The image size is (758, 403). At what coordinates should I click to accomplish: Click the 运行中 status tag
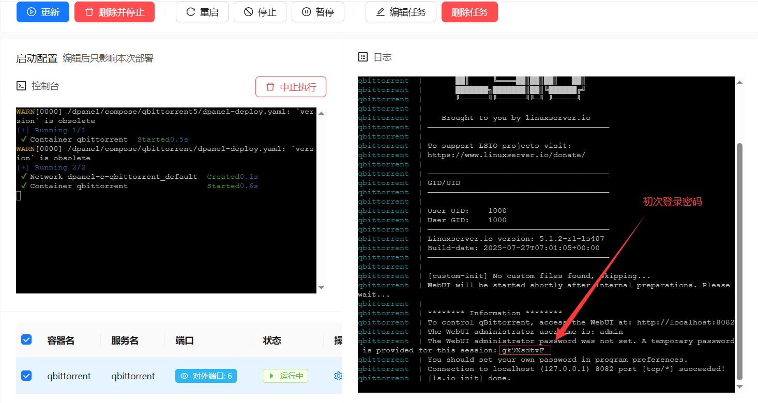tap(285, 376)
